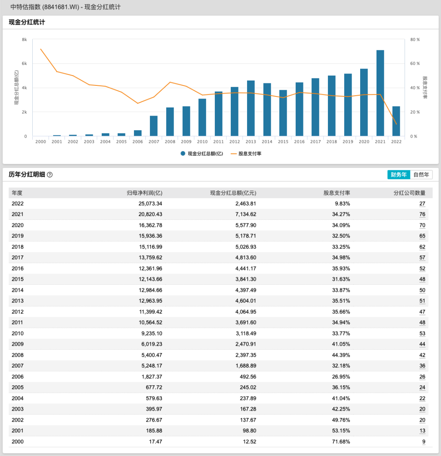This screenshot has height=456, width=441.
Task: Switch to the 自然年 tab
Action: pos(421,174)
